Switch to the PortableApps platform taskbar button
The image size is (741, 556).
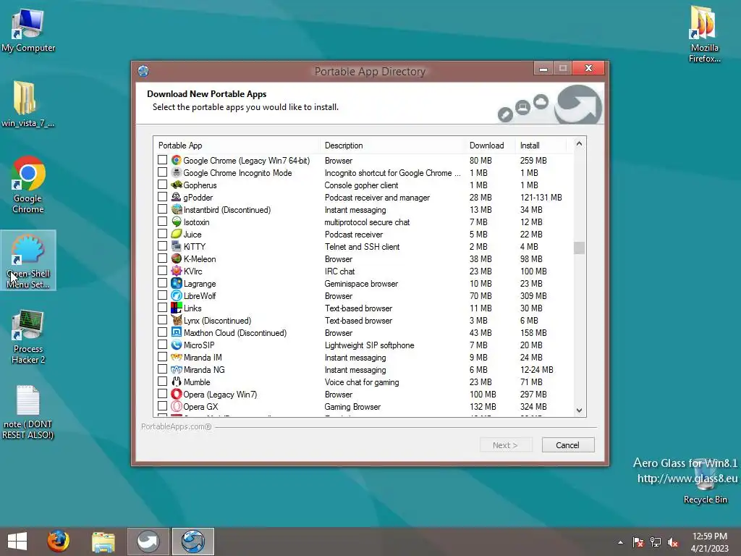[148, 542]
